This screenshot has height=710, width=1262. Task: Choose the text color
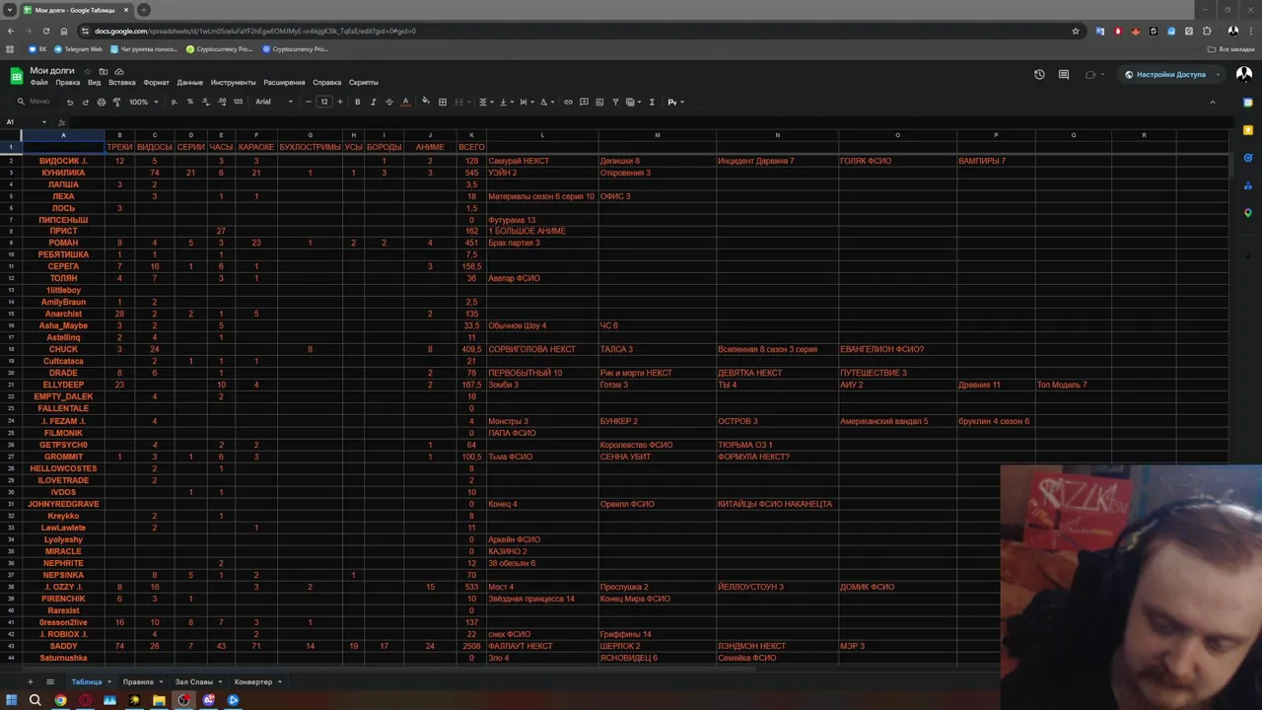point(405,102)
